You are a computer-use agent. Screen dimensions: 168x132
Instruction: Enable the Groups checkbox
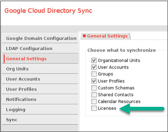click(94, 74)
